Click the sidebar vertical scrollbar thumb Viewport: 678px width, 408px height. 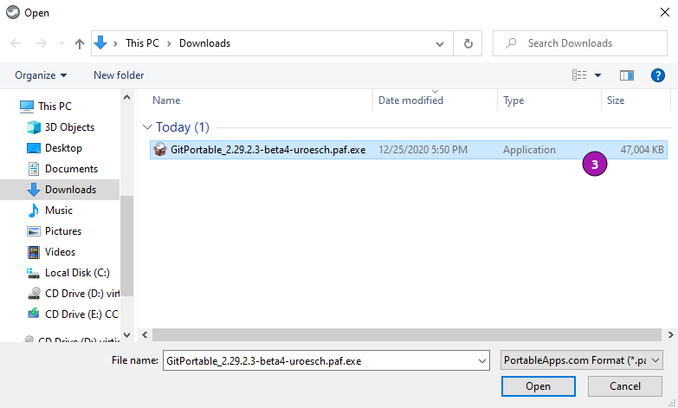pyautogui.click(x=126, y=246)
